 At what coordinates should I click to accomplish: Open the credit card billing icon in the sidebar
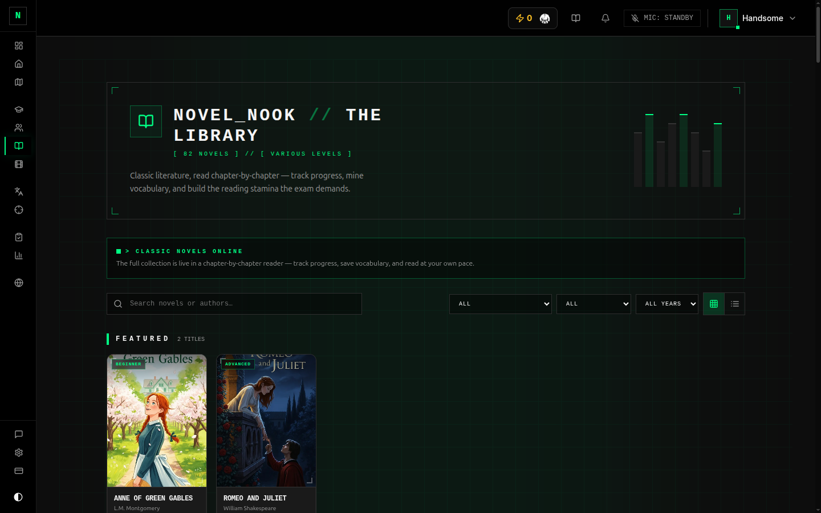(19, 471)
